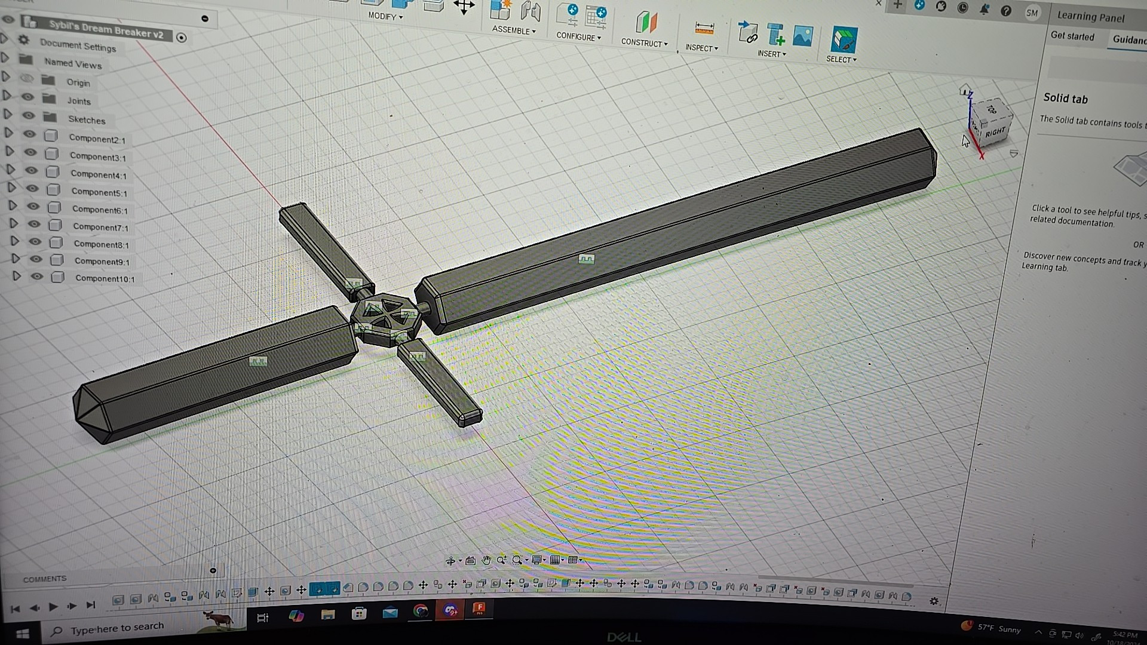1147x645 pixels.
Task: Click the first Configure icon with blue badge
Action: 567,14
